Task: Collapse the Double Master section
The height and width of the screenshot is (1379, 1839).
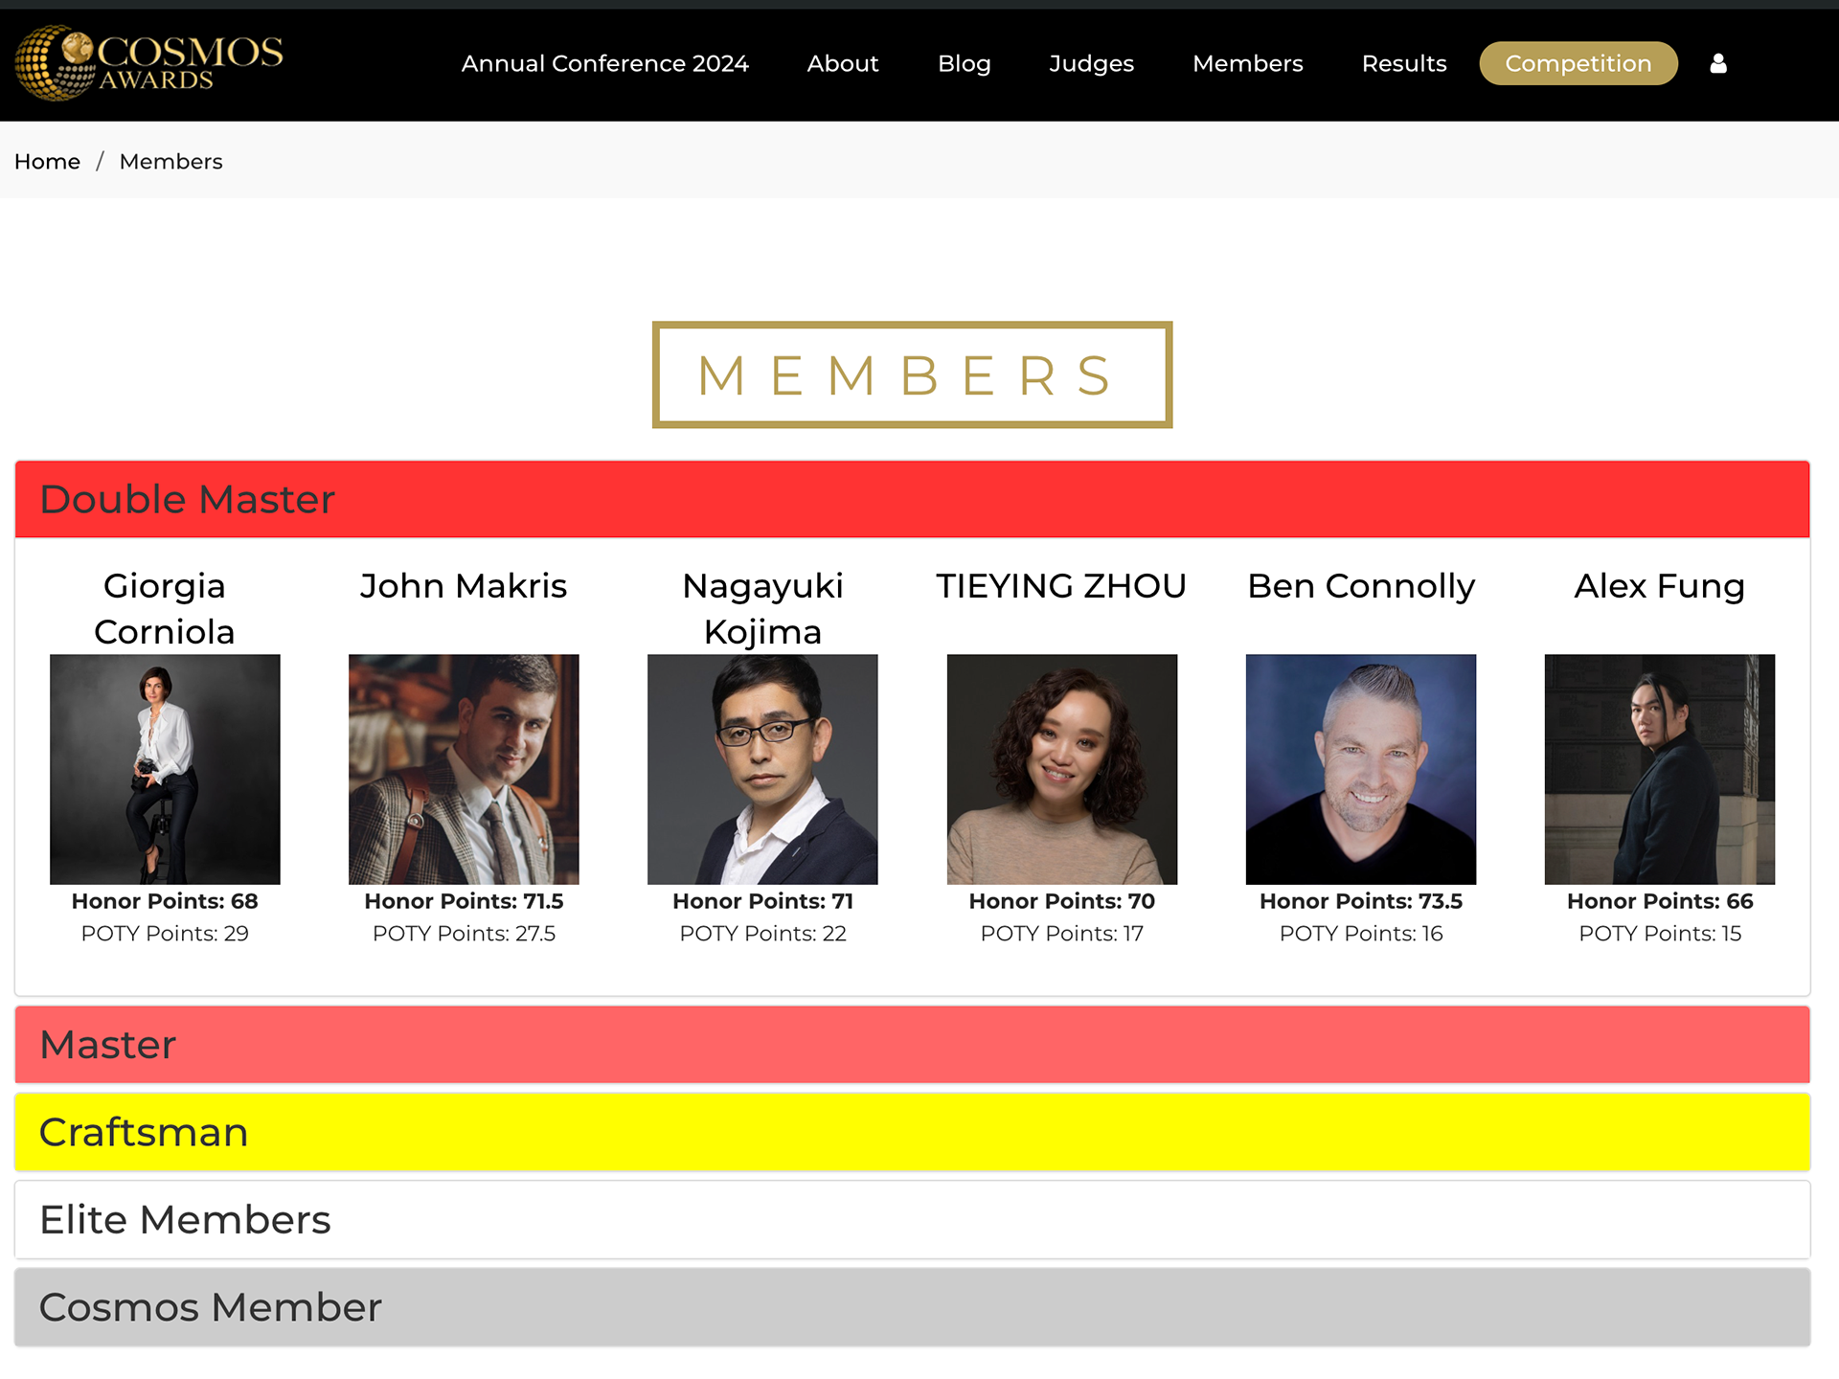Action: (912, 499)
